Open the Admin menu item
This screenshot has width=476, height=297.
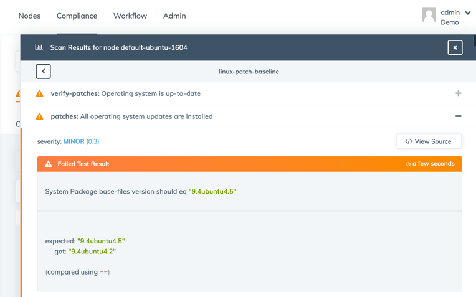[174, 16]
